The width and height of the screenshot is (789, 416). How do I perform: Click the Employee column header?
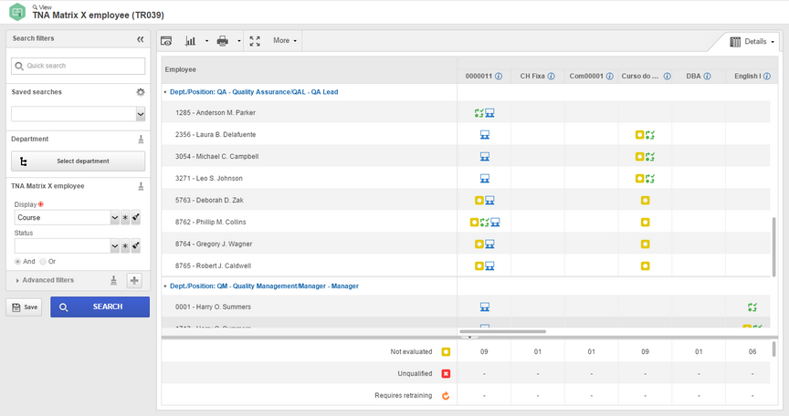[309, 70]
